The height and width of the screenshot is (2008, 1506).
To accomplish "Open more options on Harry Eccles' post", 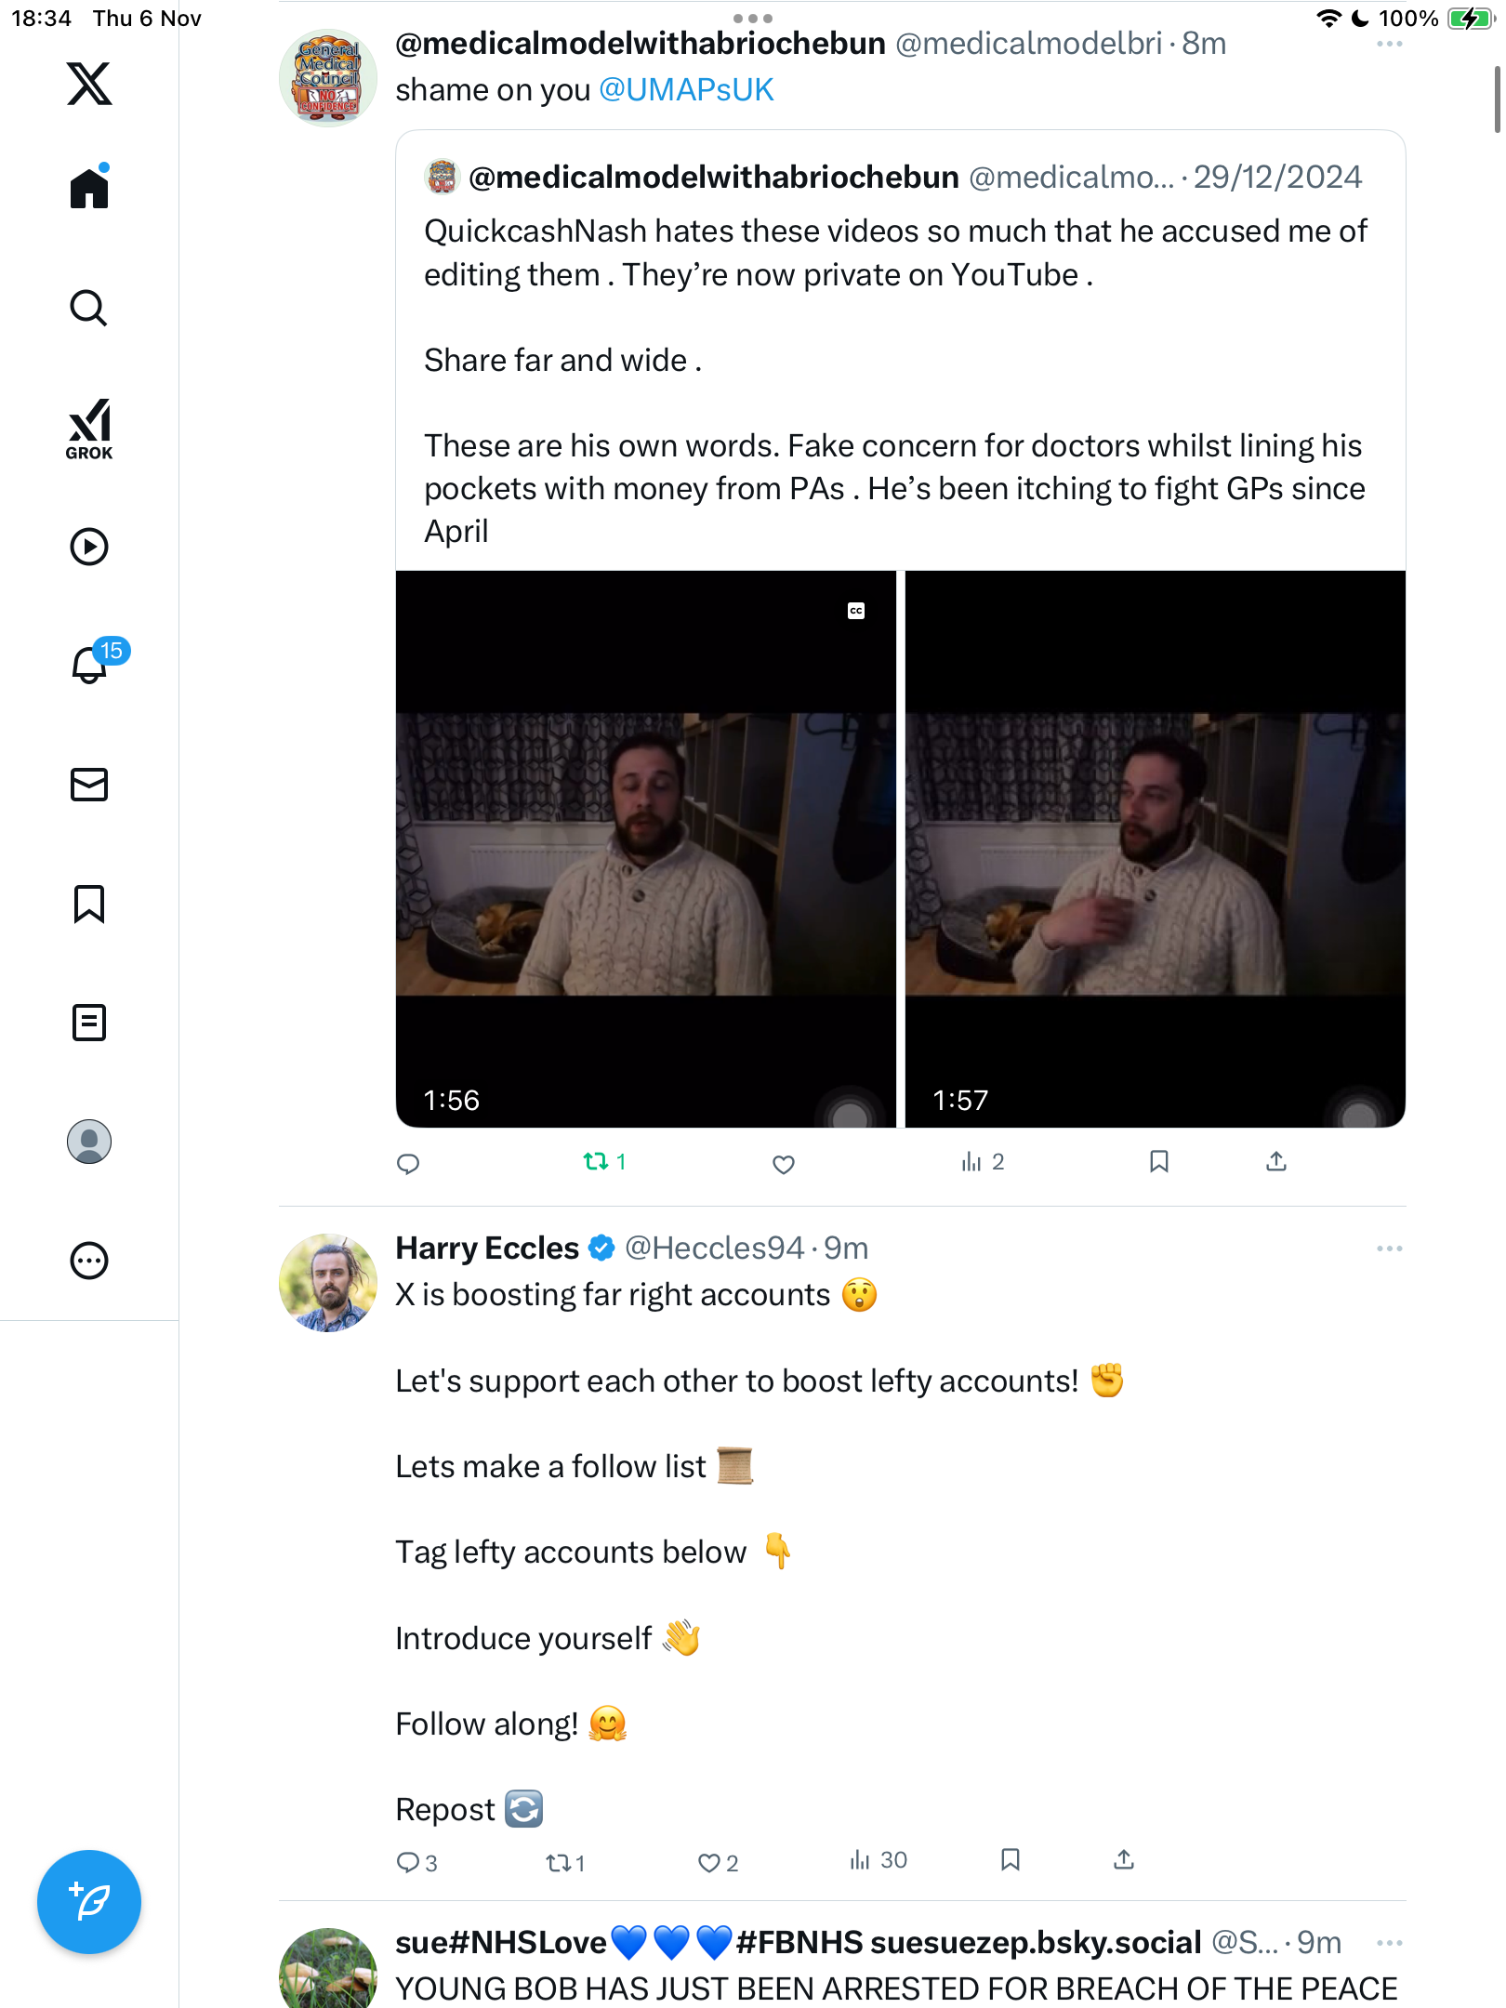I will [1389, 1248].
